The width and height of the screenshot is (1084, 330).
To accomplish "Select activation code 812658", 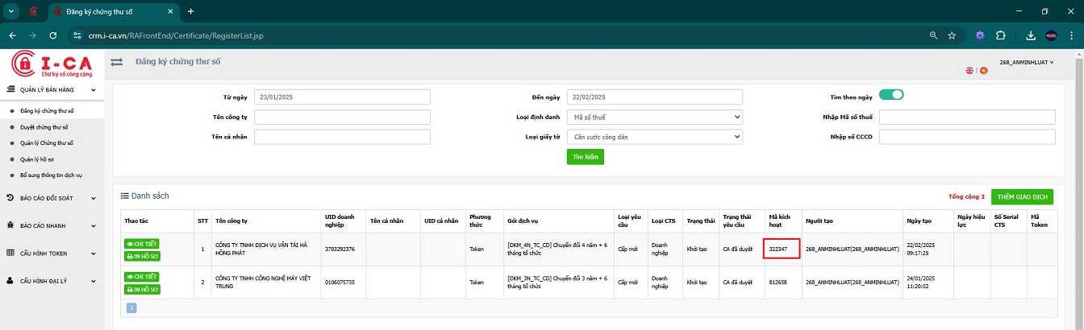I will (778, 283).
